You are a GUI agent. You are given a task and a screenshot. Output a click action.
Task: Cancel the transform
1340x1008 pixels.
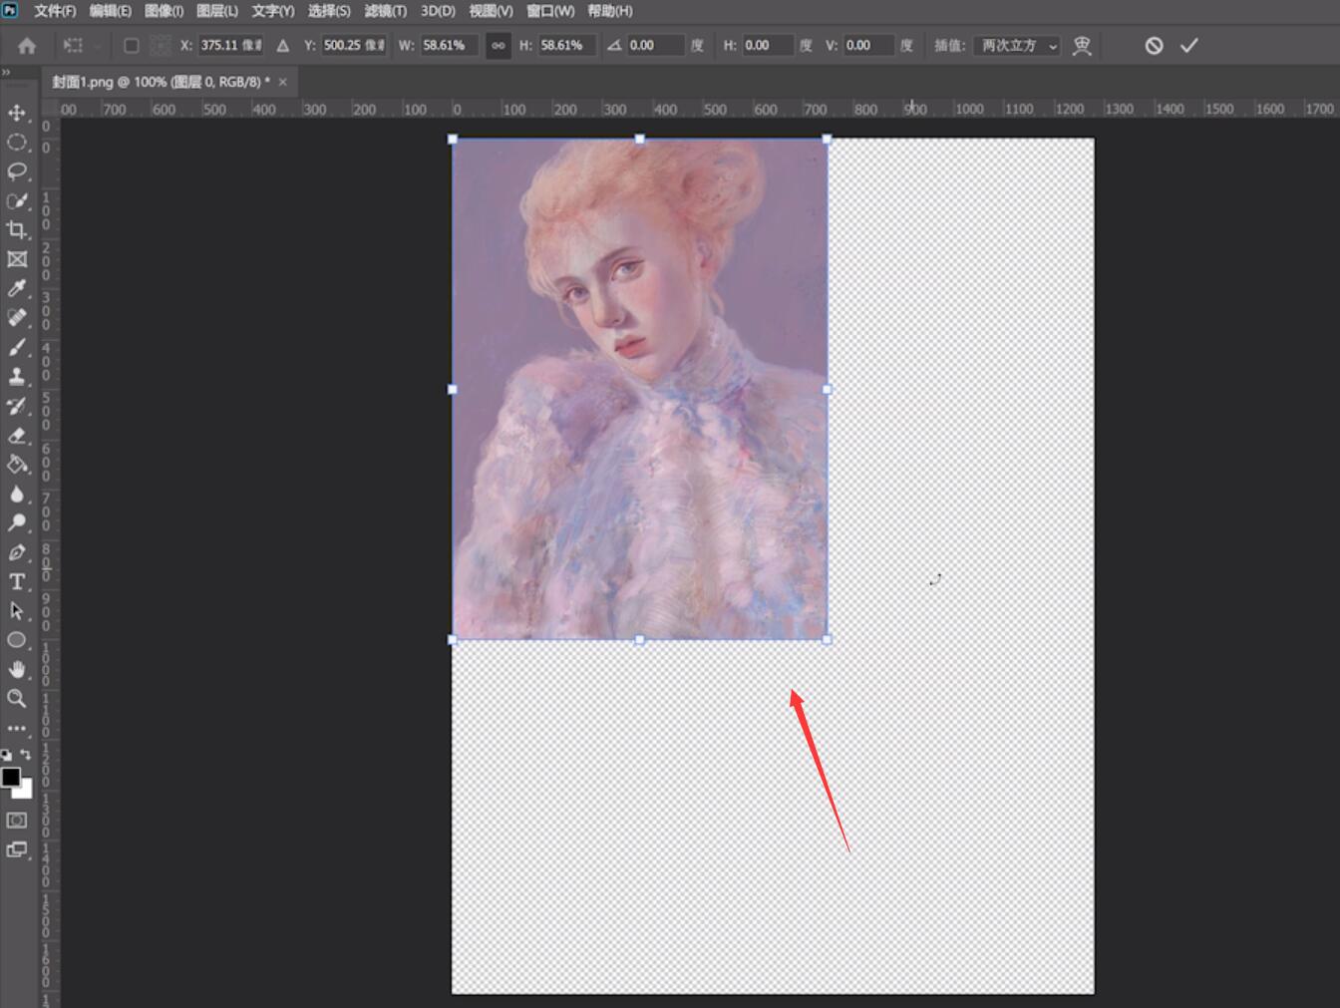1154,46
